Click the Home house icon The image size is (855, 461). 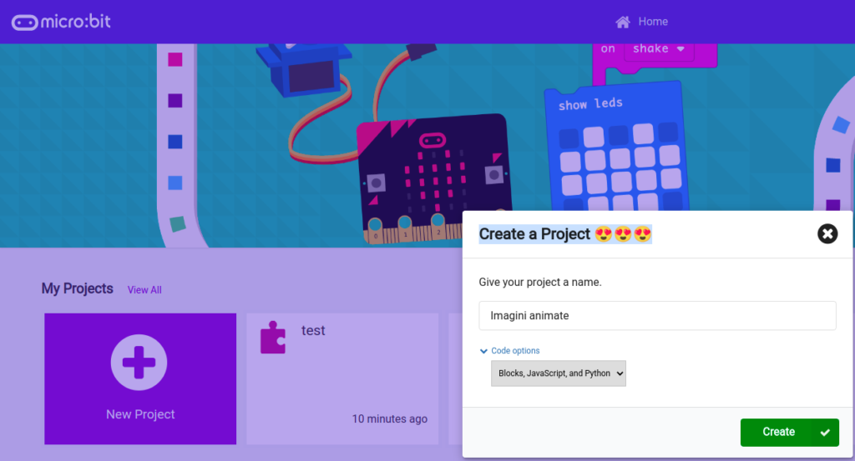[622, 22]
